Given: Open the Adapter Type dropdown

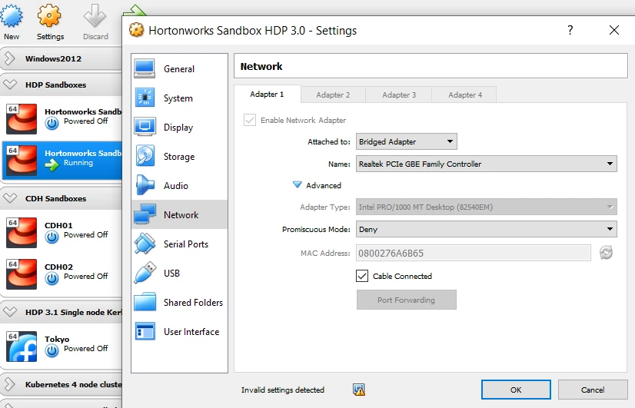Looking at the screenshot, I should (487, 207).
